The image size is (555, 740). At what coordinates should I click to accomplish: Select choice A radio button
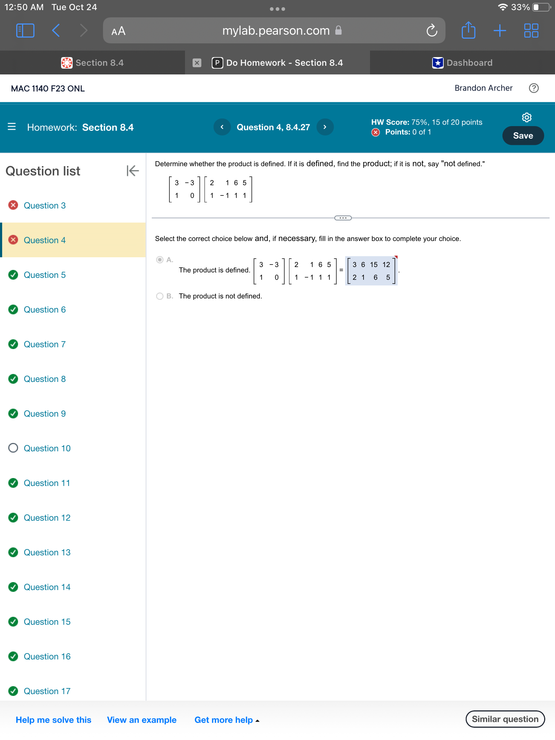click(x=160, y=260)
